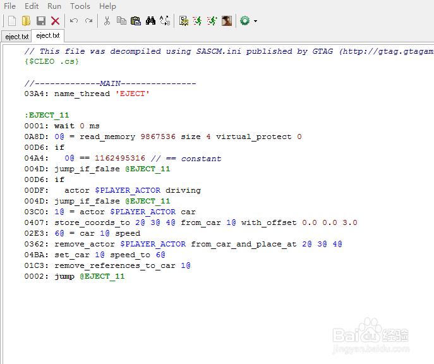Click the red running man icon
The height and width of the screenshot is (364, 434).
[x=197, y=21]
